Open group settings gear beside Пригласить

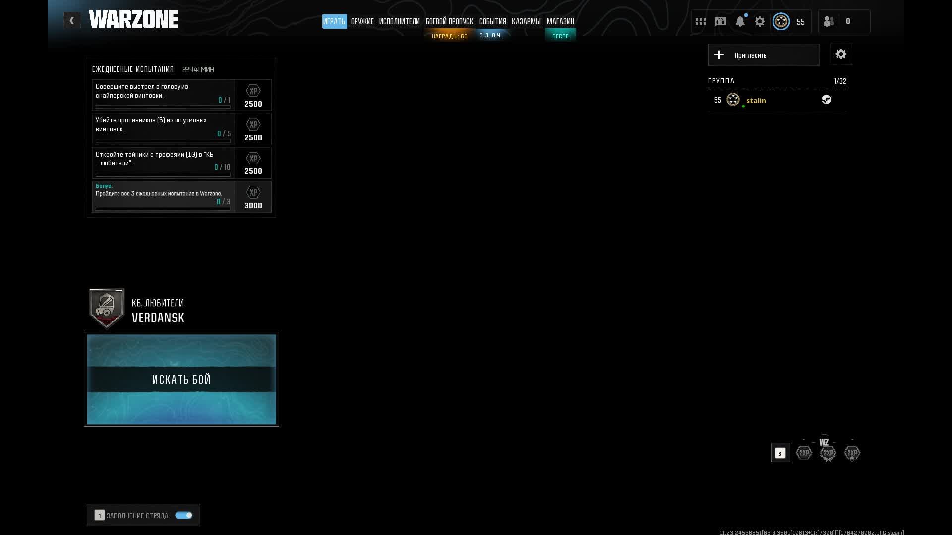[841, 54]
